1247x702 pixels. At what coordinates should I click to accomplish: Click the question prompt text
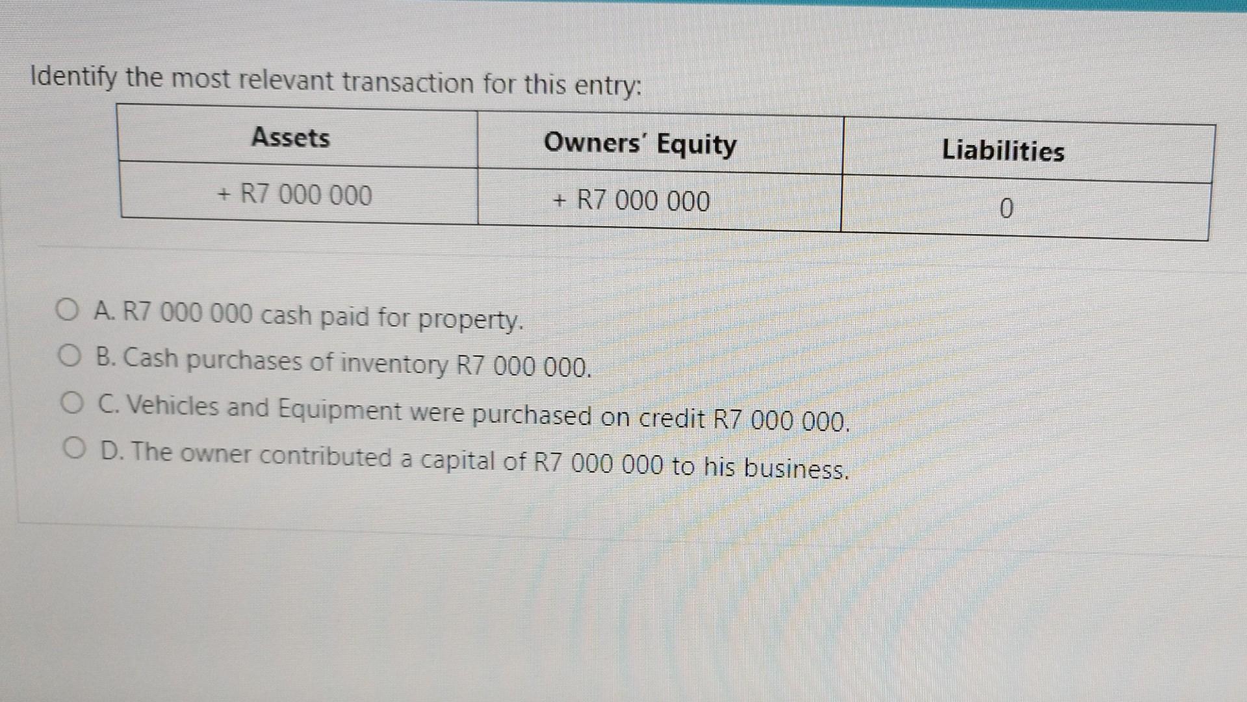click(335, 81)
